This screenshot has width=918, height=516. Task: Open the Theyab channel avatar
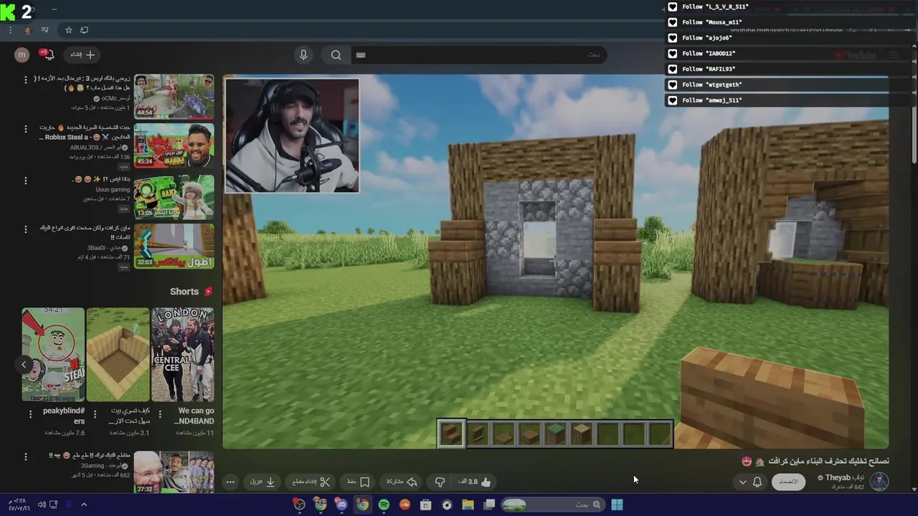point(879,482)
